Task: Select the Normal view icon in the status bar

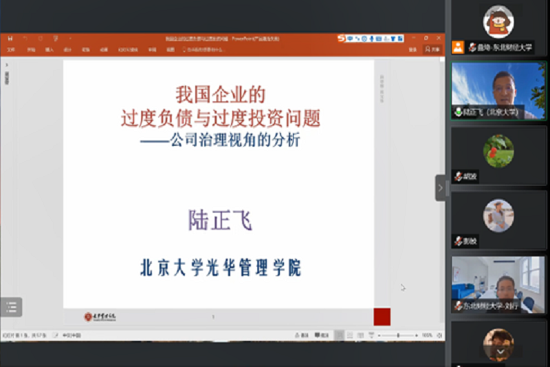Action: (x=339, y=335)
